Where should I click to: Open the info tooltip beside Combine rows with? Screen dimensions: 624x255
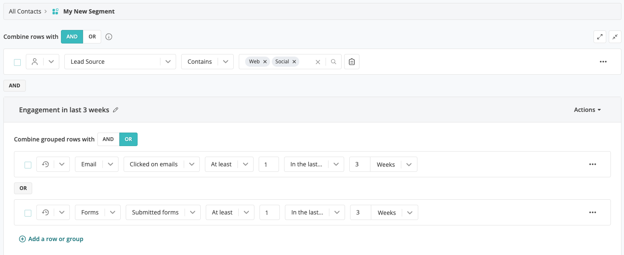pyautogui.click(x=109, y=37)
